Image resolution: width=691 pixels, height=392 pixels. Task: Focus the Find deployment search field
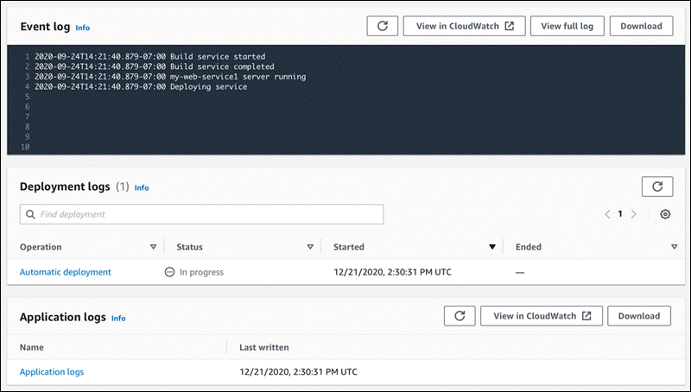click(x=207, y=214)
